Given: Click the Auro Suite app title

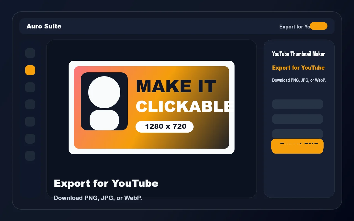Looking at the screenshot, I should (x=44, y=26).
